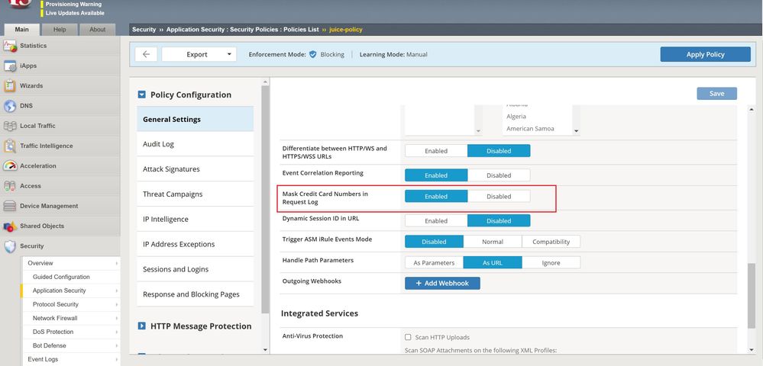Enable Event Correlation Reporting
763x366 pixels.
click(x=436, y=175)
